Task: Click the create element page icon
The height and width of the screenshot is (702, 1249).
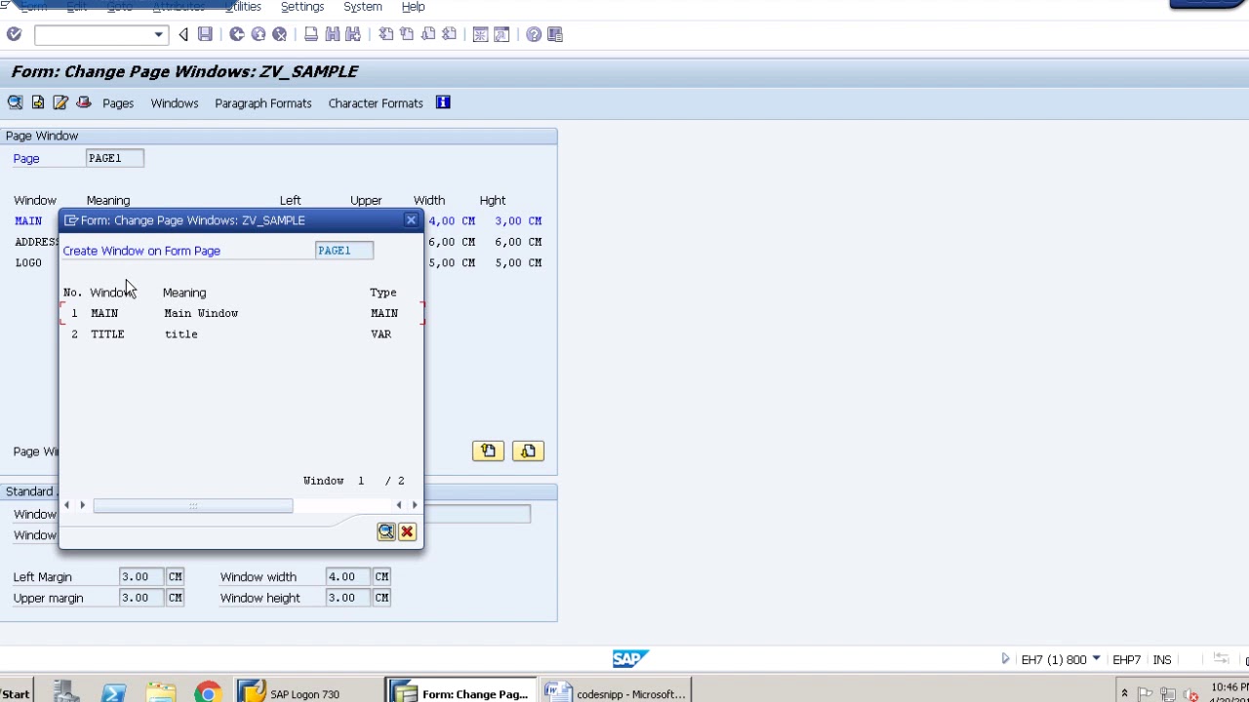Action: (x=37, y=102)
